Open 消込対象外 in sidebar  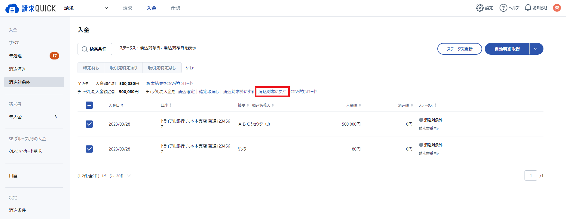point(34,82)
